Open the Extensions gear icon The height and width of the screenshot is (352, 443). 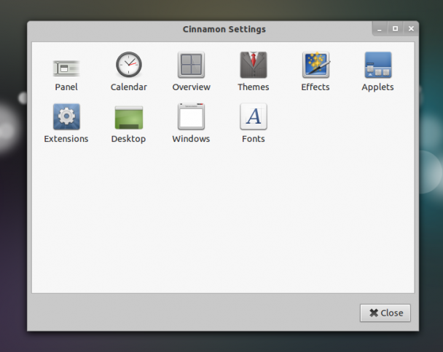click(66, 116)
